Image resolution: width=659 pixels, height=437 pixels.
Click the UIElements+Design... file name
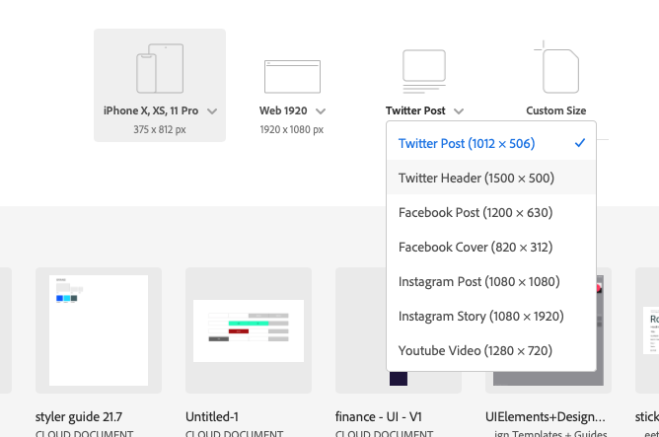pos(546,417)
